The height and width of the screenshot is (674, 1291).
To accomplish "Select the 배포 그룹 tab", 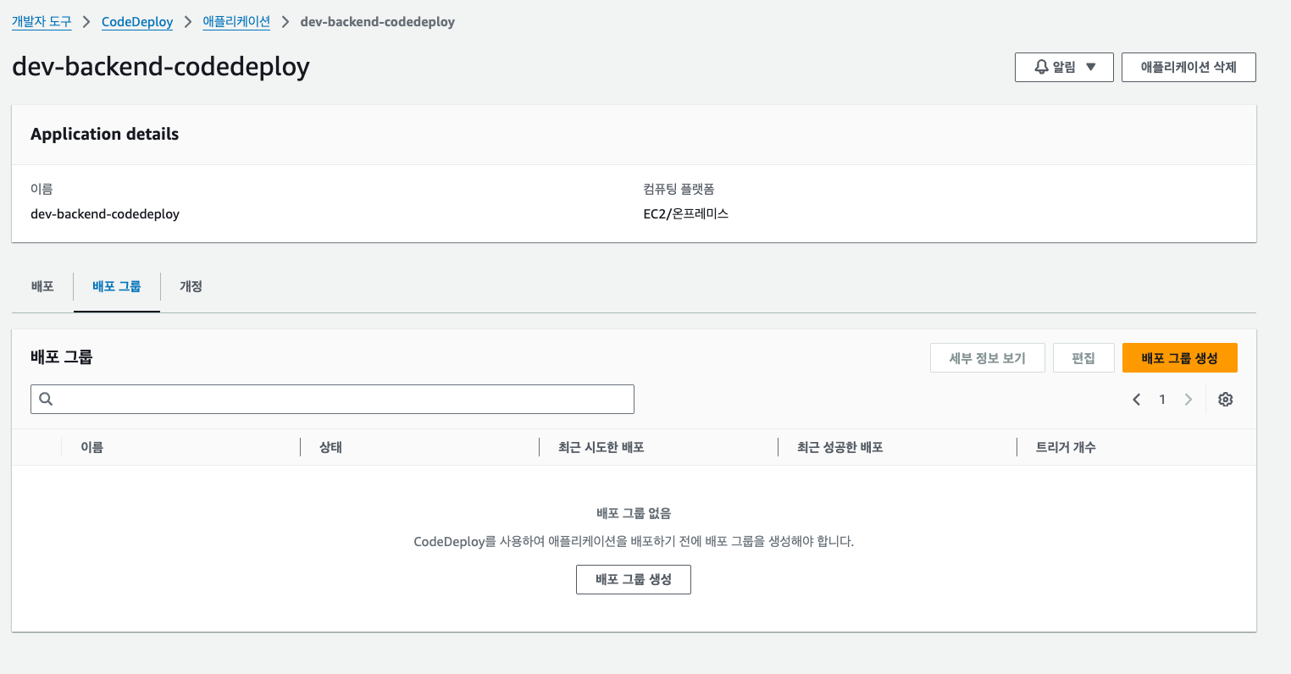I will [117, 286].
